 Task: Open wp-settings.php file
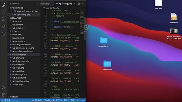(20, 75)
